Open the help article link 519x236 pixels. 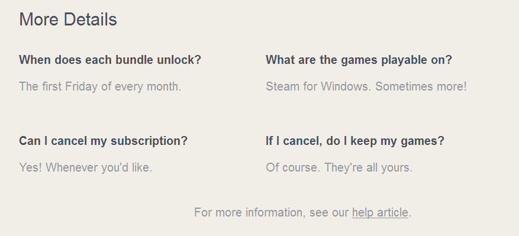click(380, 212)
